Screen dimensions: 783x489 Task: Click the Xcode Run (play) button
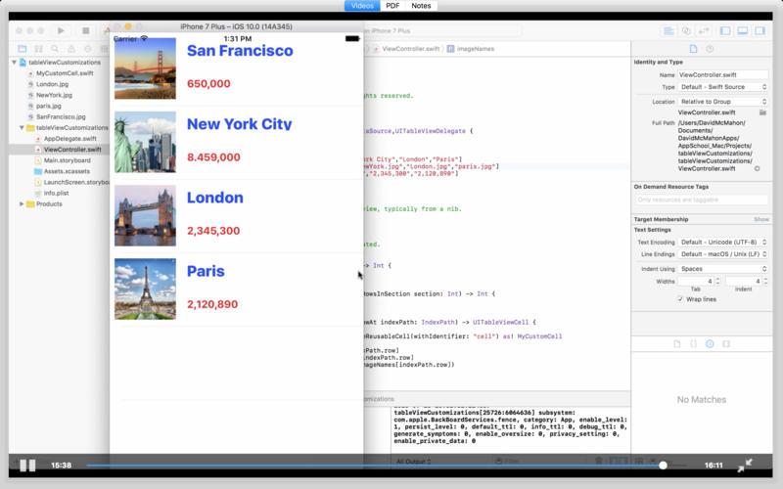tap(61, 30)
